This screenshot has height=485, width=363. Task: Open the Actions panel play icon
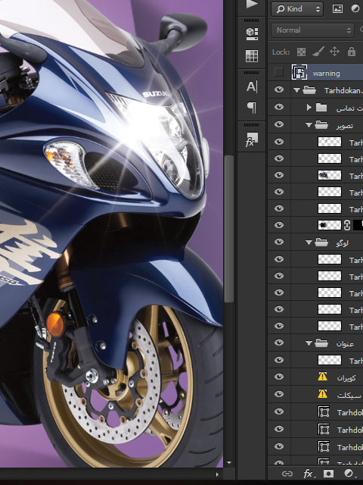click(252, 4)
